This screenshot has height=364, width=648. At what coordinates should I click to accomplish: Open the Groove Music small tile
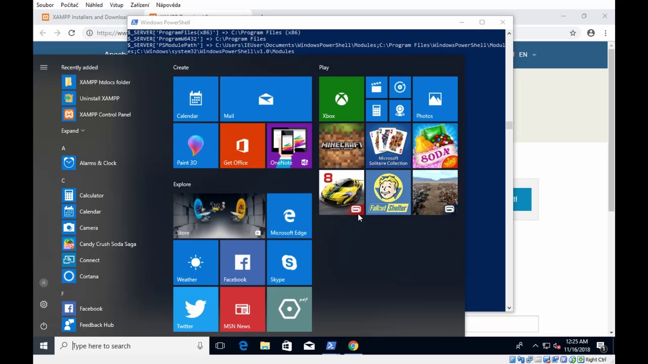[x=400, y=87]
